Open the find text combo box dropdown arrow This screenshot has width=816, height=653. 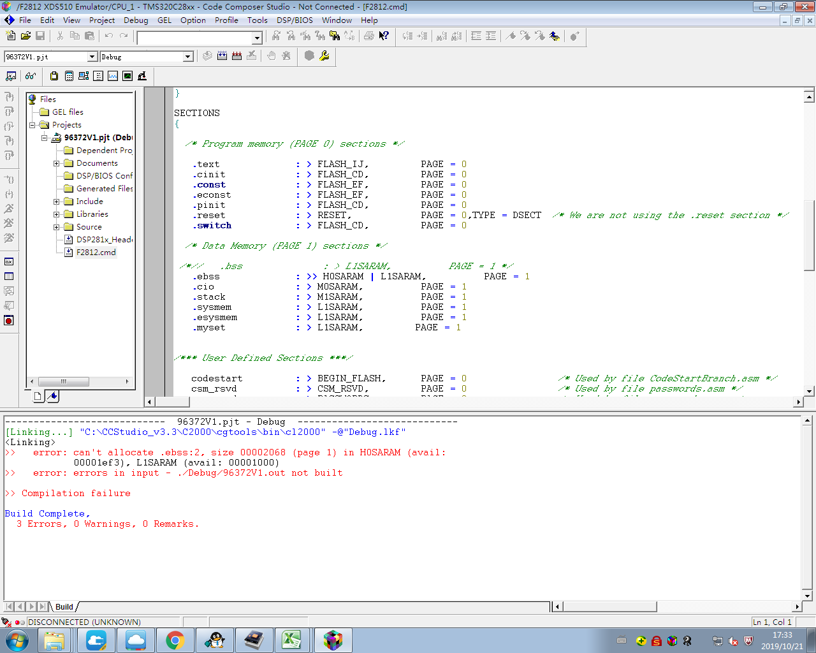[x=258, y=38]
